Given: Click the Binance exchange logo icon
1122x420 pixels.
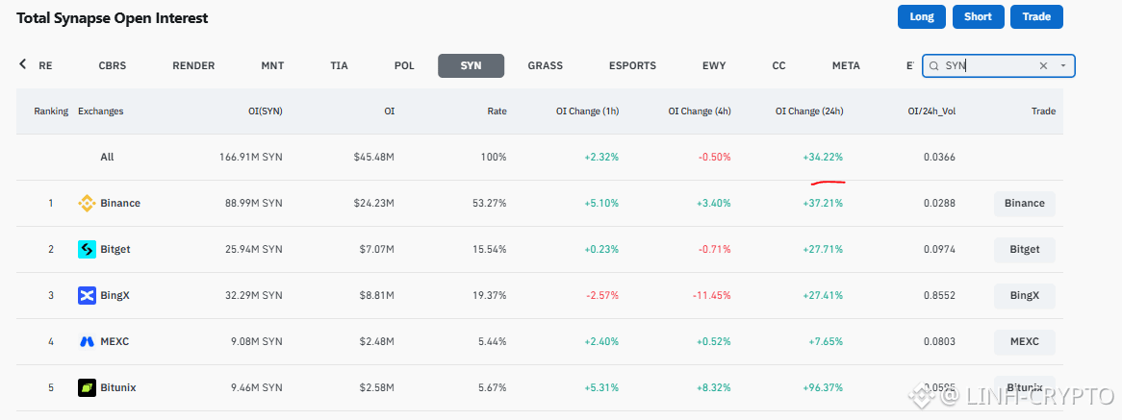Looking at the screenshot, I should (x=87, y=204).
